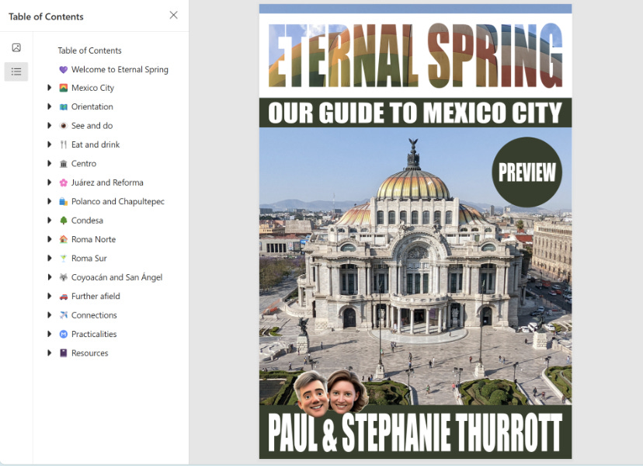Open the Further afield chapter

[96, 296]
